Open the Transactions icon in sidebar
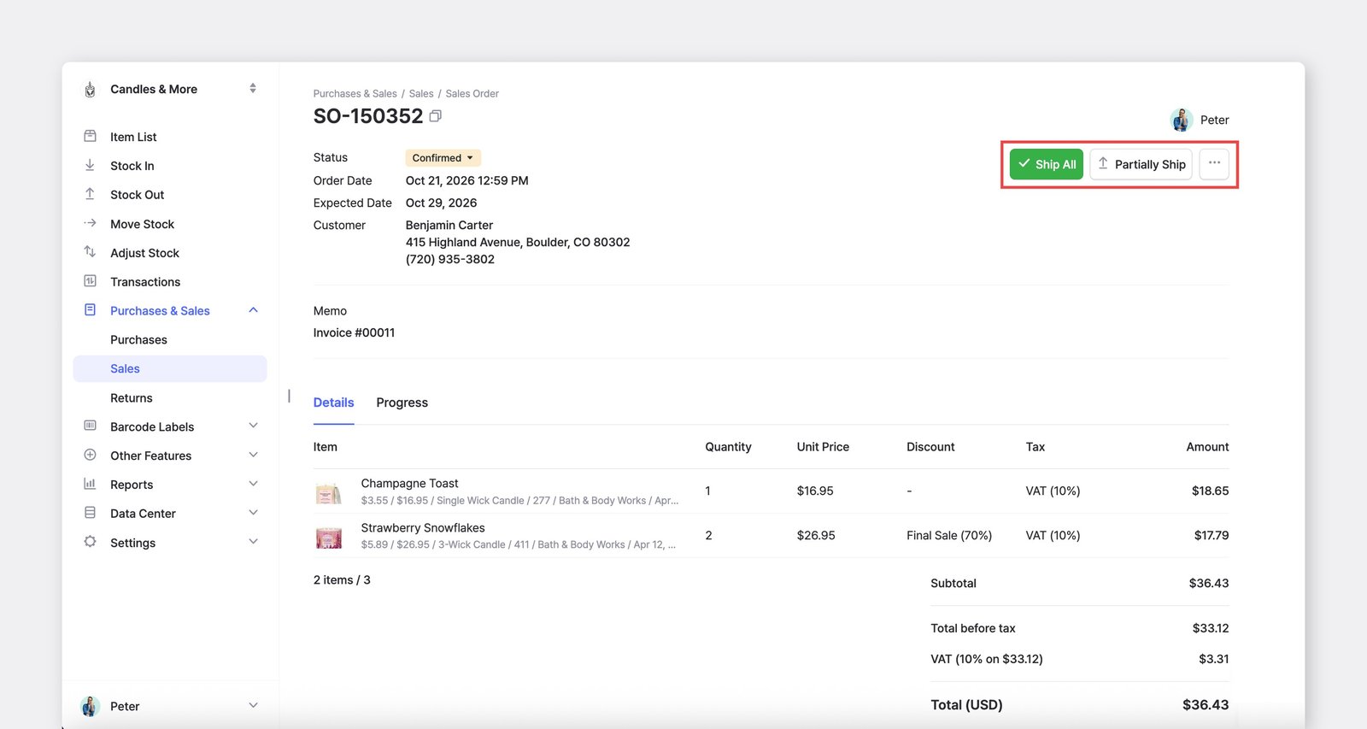This screenshot has height=729, width=1367. point(90,281)
